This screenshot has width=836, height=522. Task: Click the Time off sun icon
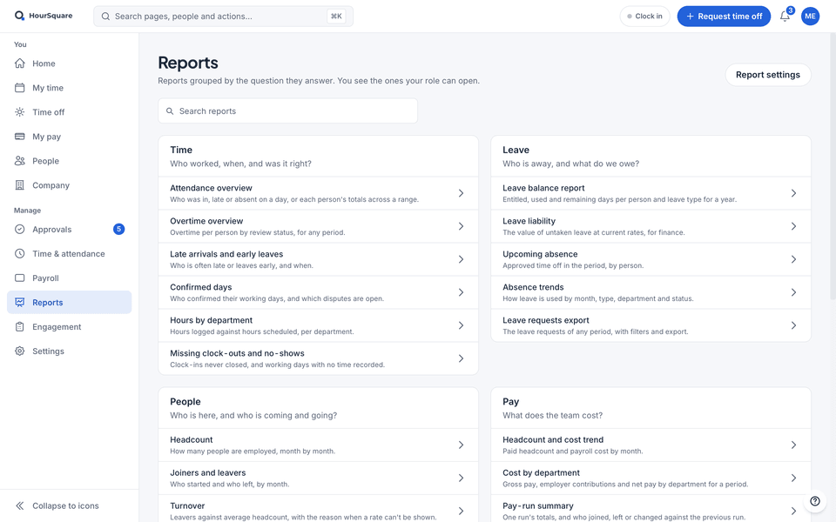point(20,112)
